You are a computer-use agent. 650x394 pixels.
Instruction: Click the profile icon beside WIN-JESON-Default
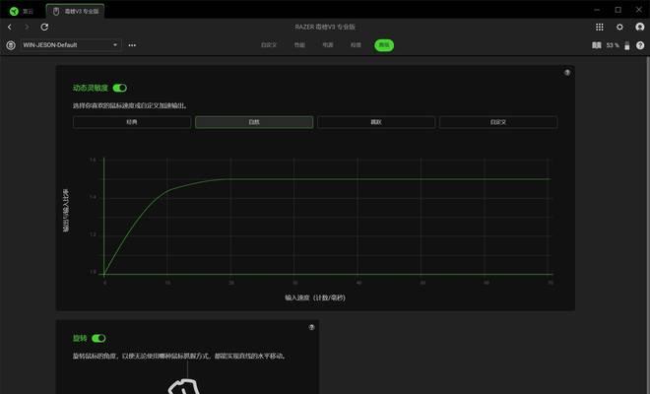[11, 45]
